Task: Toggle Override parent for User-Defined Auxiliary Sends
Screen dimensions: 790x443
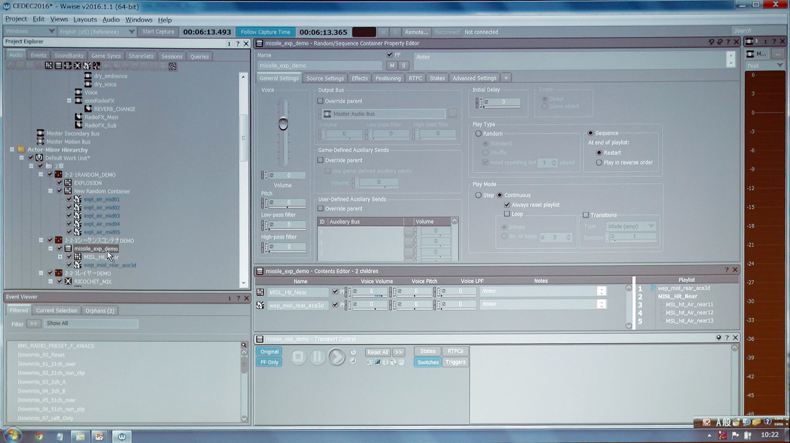Action: click(x=320, y=208)
